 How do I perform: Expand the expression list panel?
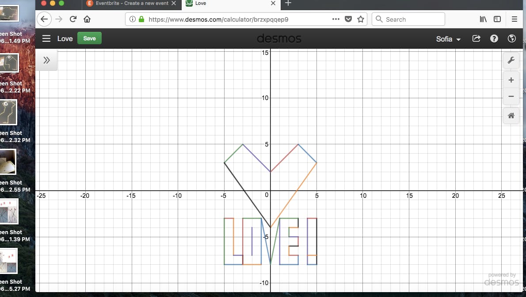46,60
